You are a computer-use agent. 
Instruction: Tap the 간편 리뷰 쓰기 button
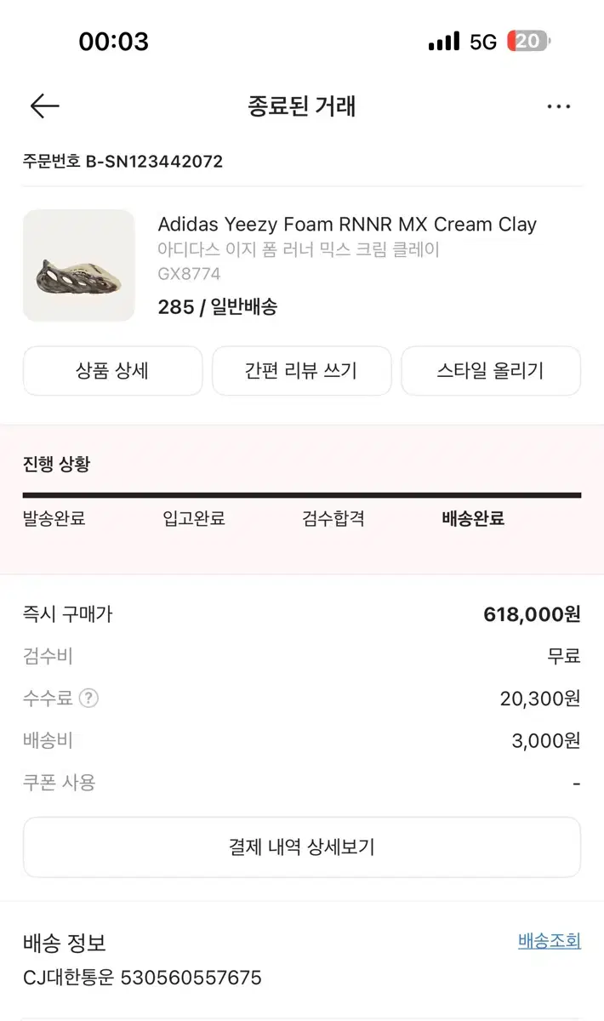302,371
